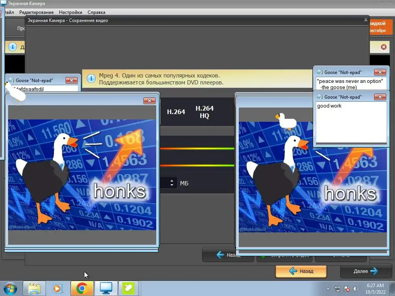The image size is (395, 296).
Task: Close the left honks goose meme window
Action: tap(149, 101)
